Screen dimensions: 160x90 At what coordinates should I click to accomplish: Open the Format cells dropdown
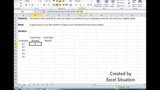point(121,6)
